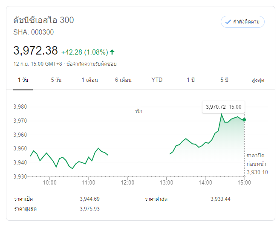This screenshot has width=280, height=228.
Task: Click the stock title ดัชนีซีเอสไอ 300
Action: (43, 20)
